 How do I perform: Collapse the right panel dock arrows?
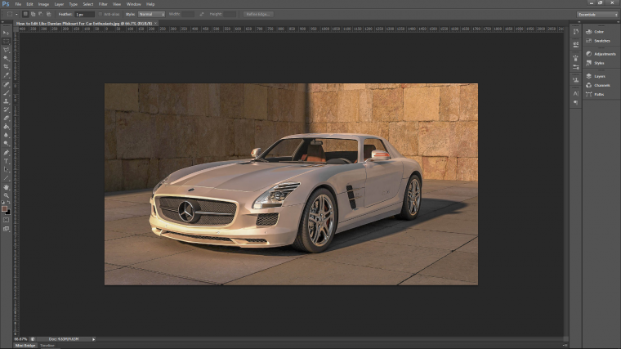pos(617,22)
